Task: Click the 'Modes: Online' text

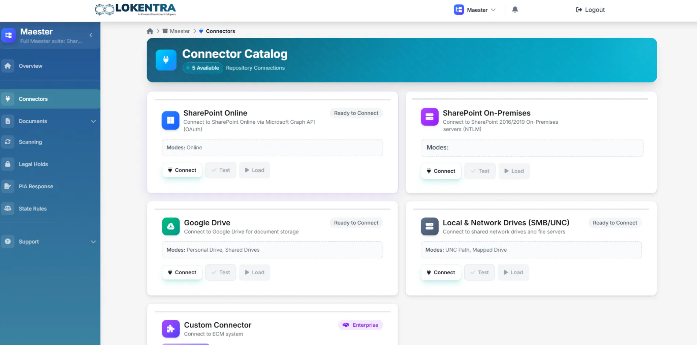Action: (184, 148)
